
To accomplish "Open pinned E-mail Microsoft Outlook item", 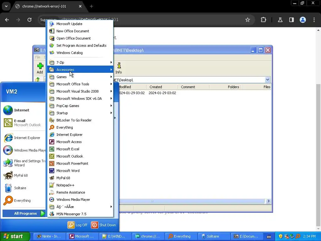I will [24, 123].
